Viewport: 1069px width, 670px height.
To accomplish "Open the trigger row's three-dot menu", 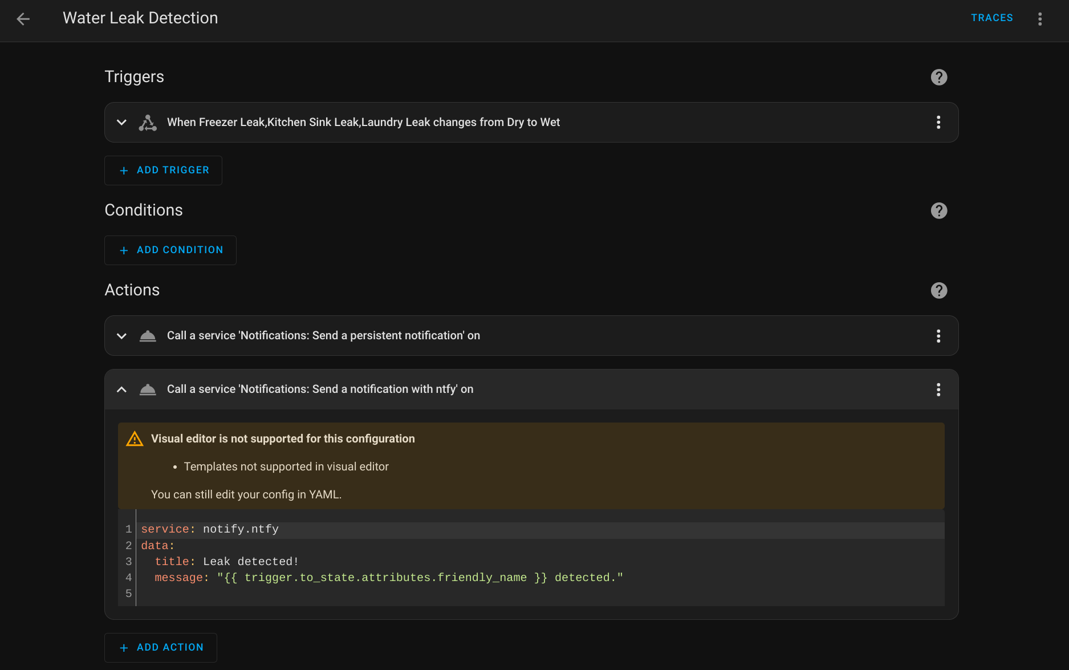I will click(938, 122).
